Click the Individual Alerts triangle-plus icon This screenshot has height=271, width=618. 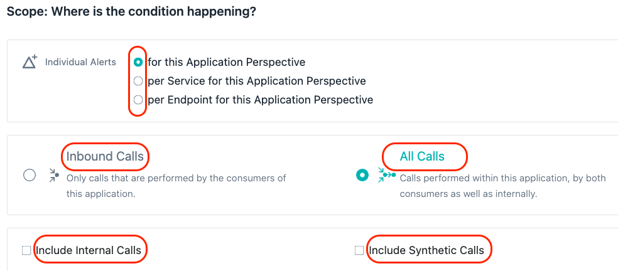coord(30,62)
